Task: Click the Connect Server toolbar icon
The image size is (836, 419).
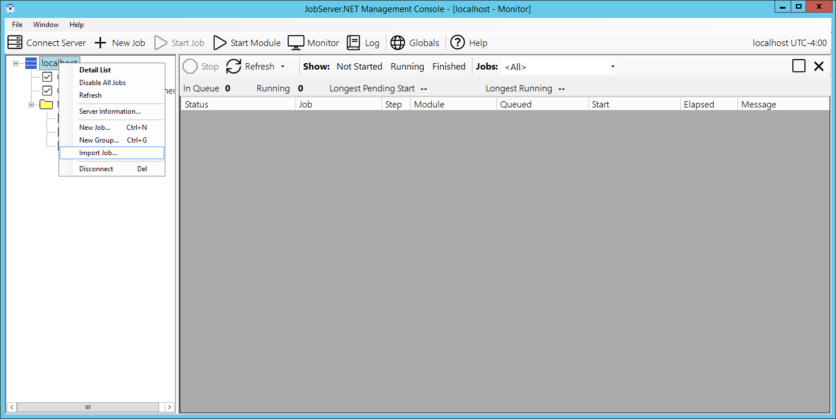Action: [15, 43]
